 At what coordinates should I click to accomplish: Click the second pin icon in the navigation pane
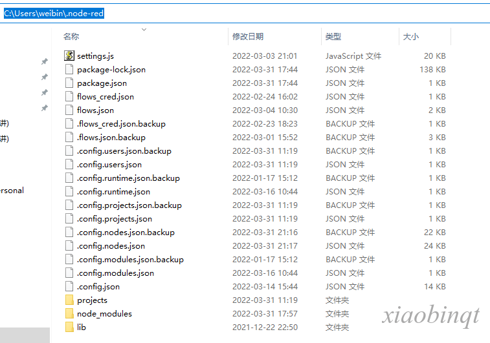[45, 77]
